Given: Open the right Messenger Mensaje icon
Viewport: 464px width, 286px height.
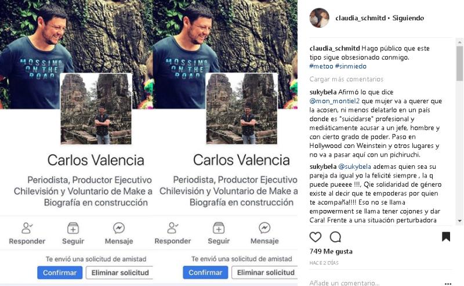Looking at the screenshot, I should click(264, 228).
